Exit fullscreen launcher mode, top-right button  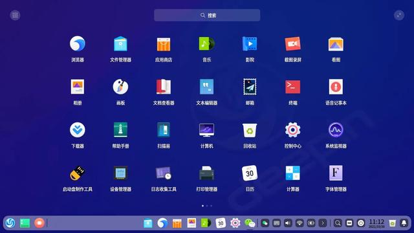click(399, 16)
